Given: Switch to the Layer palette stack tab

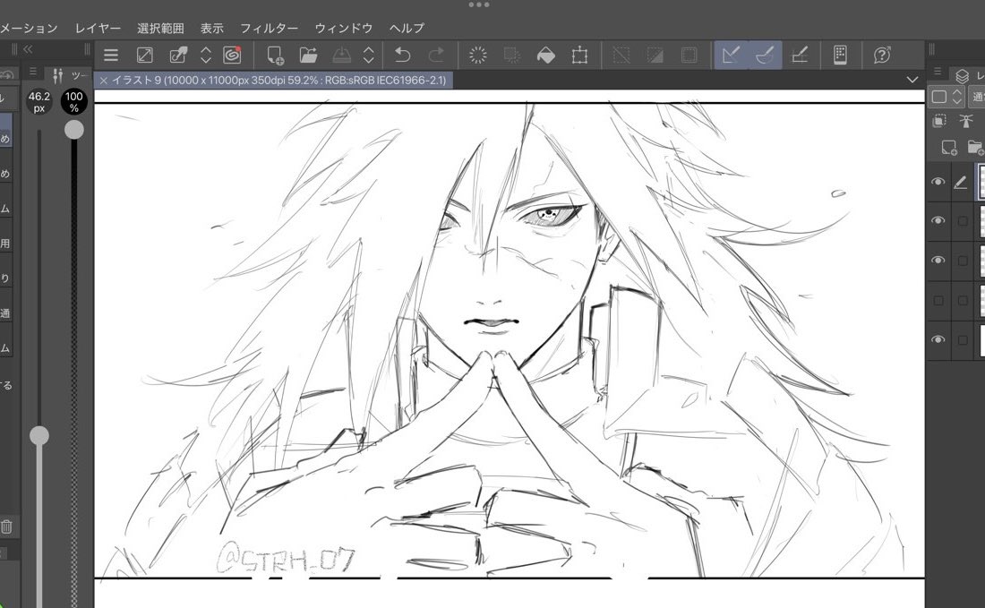Looking at the screenshot, I should tap(962, 76).
